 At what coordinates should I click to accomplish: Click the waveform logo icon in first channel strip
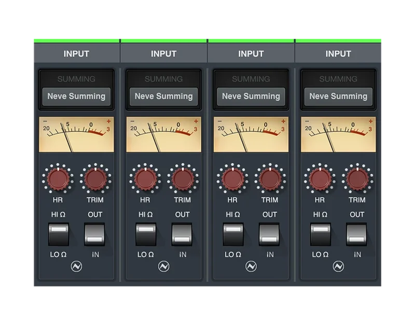pos(76,266)
